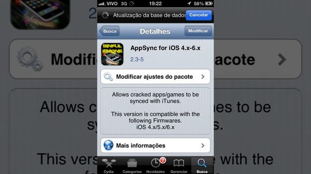Click the globe icon beside Mais informações
311x174 pixels.
coord(108,145)
